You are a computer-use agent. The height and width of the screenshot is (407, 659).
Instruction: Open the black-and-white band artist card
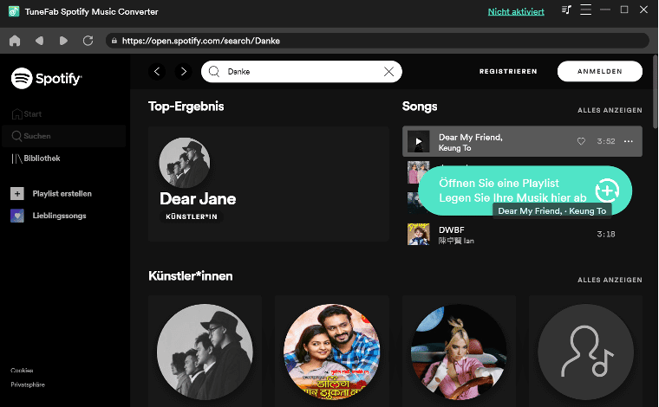(206, 352)
